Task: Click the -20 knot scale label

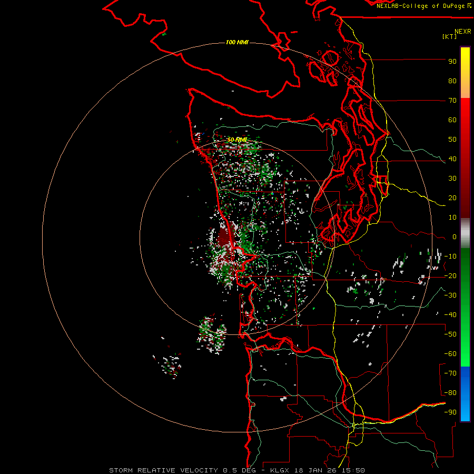Action: click(x=450, y=276)
